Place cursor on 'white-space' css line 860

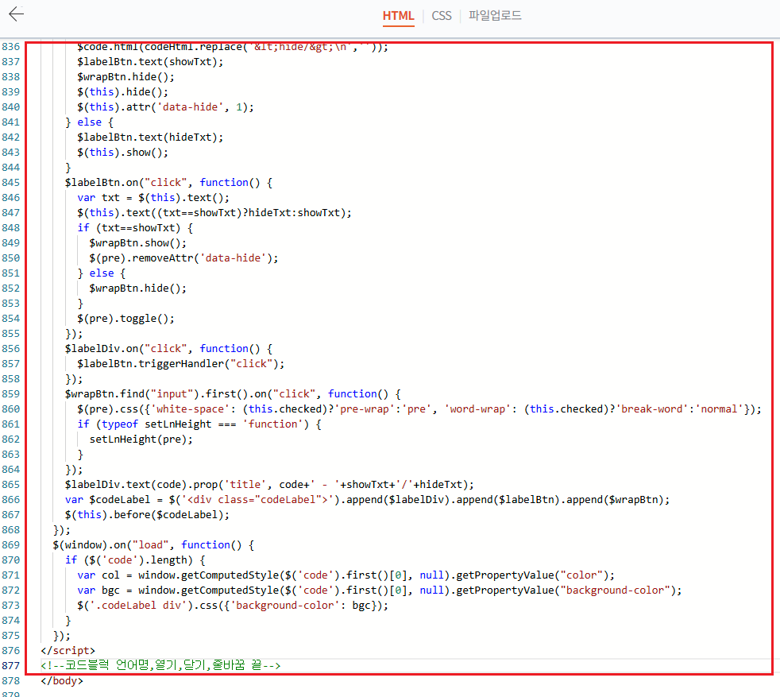tap(419, 409)
